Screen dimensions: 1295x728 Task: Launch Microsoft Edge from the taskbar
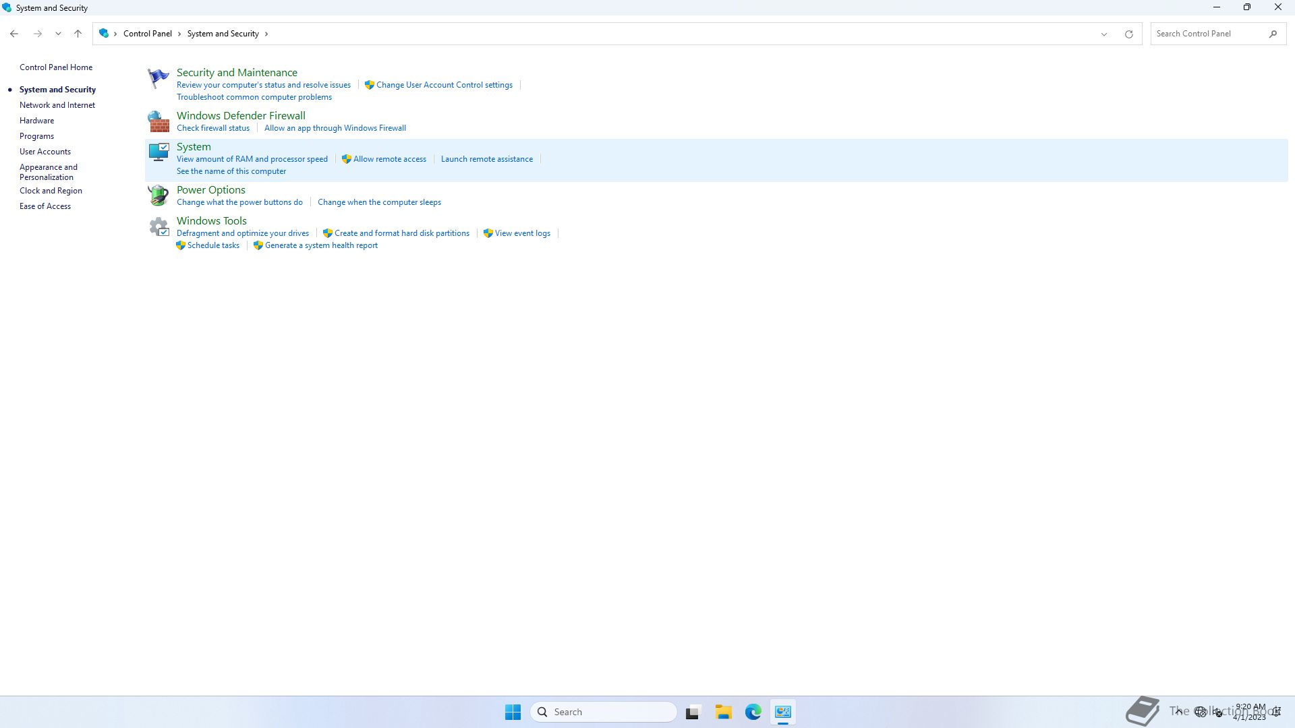[753, 712]
